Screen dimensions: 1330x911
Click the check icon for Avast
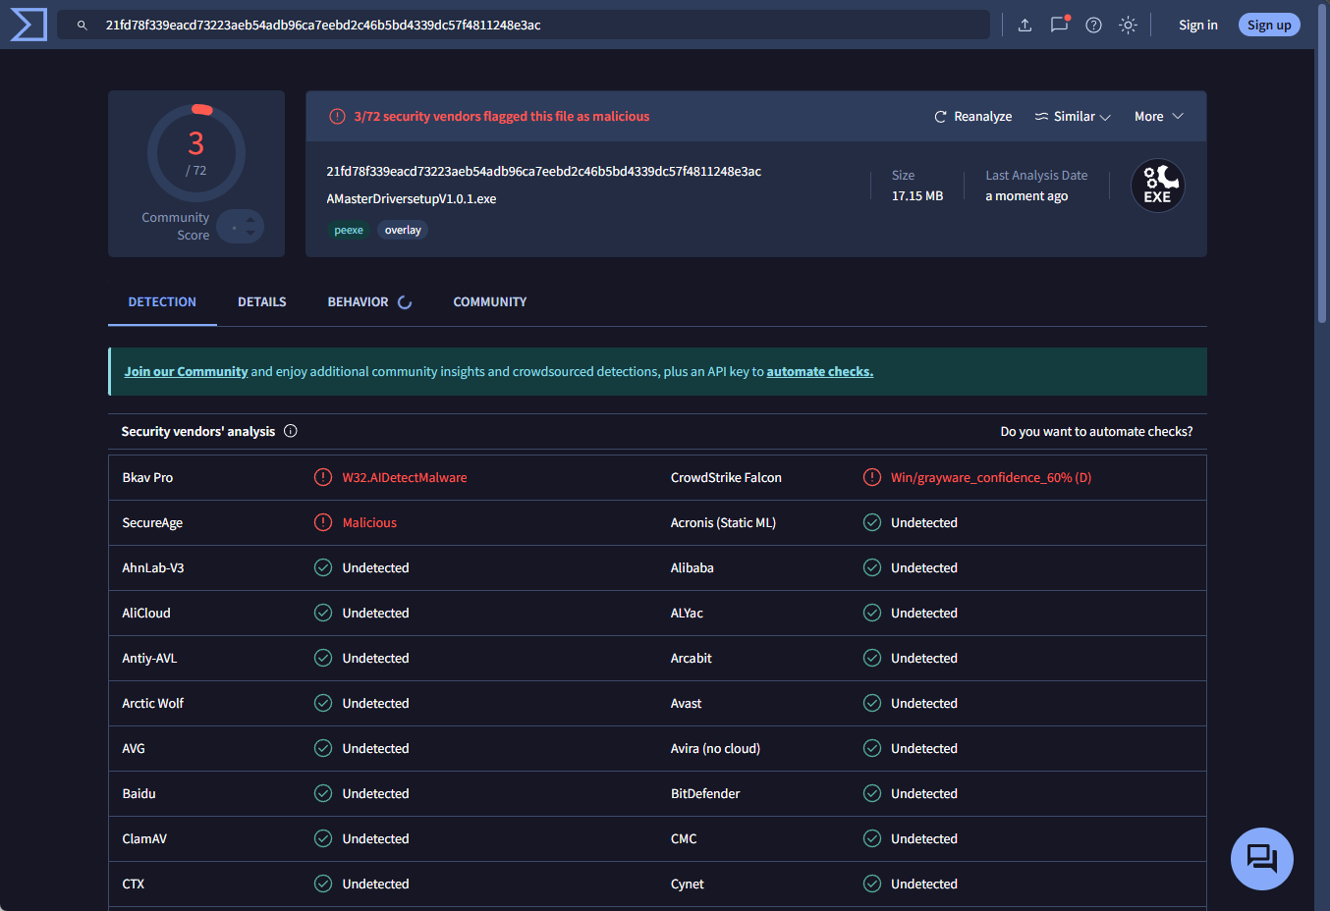872,703
